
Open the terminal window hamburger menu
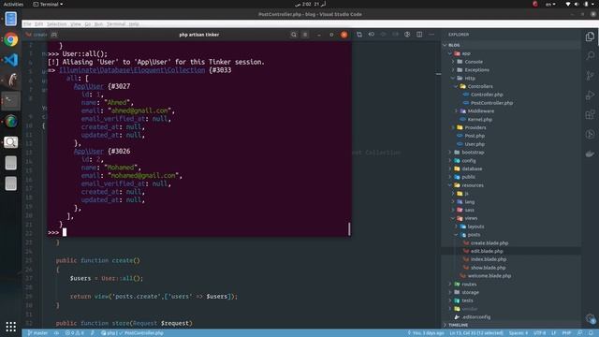(305, 35)
